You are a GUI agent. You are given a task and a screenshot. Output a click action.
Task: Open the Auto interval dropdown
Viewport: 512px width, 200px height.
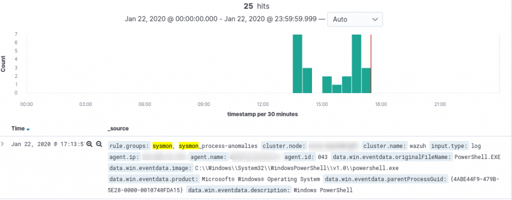coord(355,19)
